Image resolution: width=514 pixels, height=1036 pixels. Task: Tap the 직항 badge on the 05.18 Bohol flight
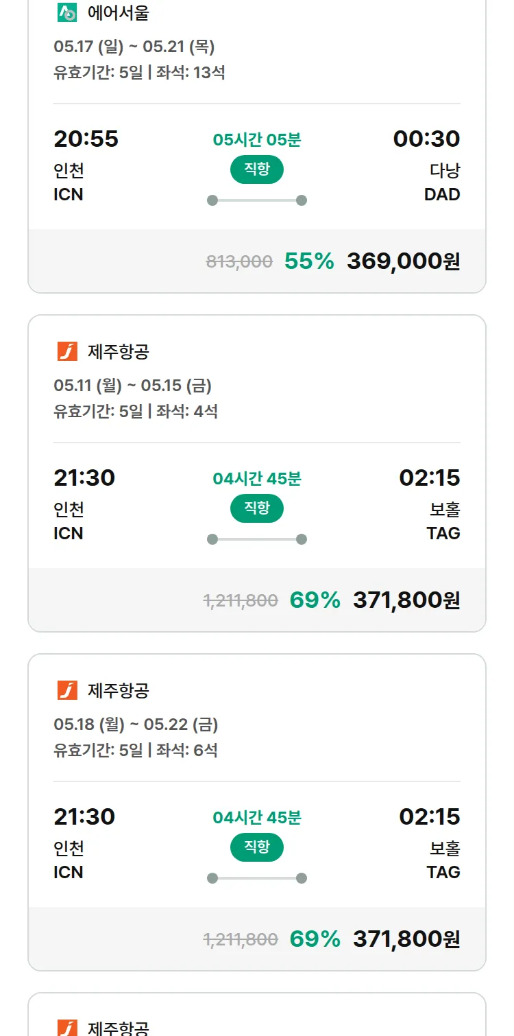(256, 847)
